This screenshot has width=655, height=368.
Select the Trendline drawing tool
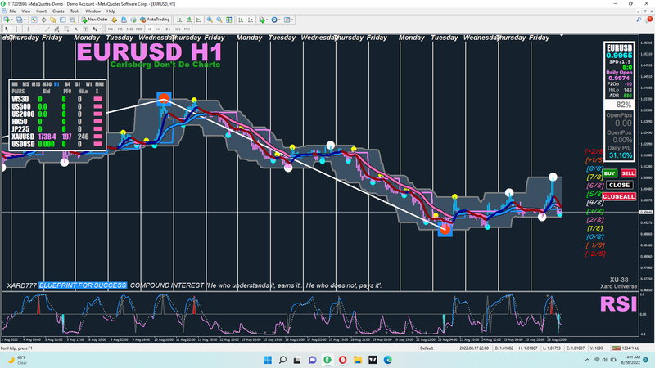click(x=47, y=29)
